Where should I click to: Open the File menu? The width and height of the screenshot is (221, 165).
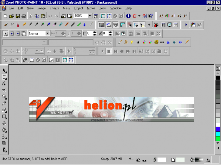coord(12,8)
